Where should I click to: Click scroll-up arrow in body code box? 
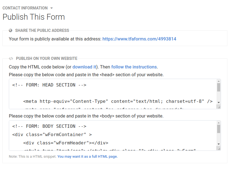[x=219, y=122]
